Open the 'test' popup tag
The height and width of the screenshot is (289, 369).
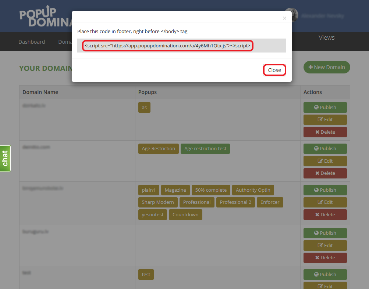(x=146, y=274)
